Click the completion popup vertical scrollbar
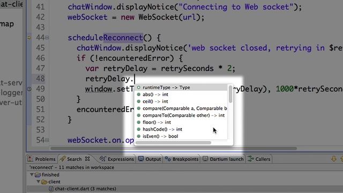 point(230,94)
